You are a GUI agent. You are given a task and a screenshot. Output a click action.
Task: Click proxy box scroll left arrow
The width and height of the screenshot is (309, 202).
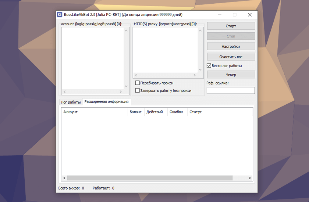[x=136, y=75]
